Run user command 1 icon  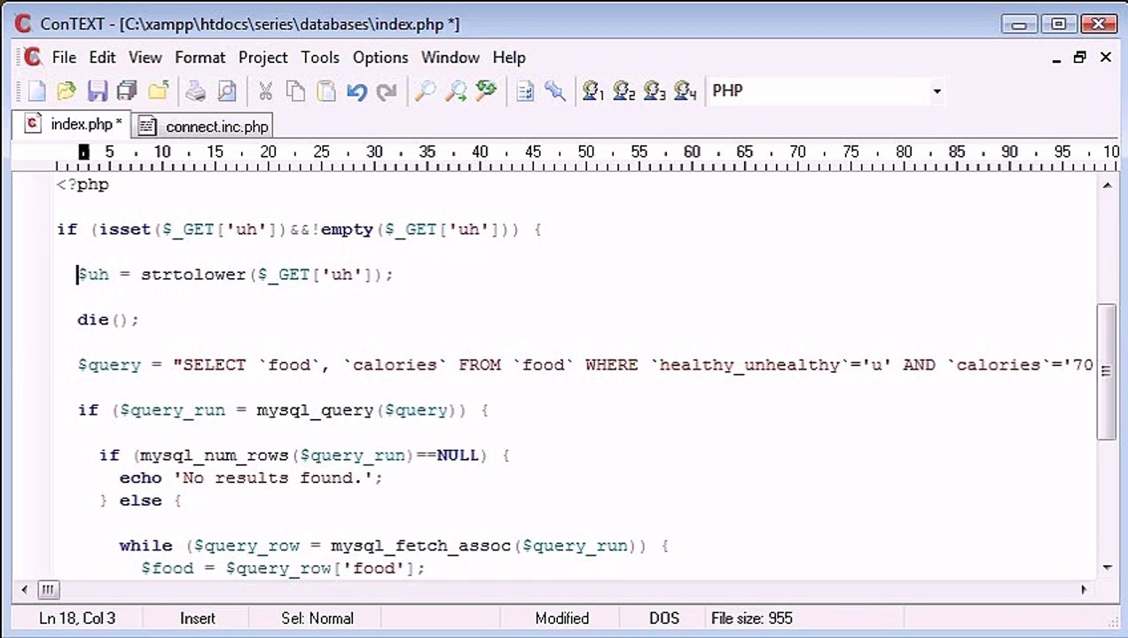point(593,90)
